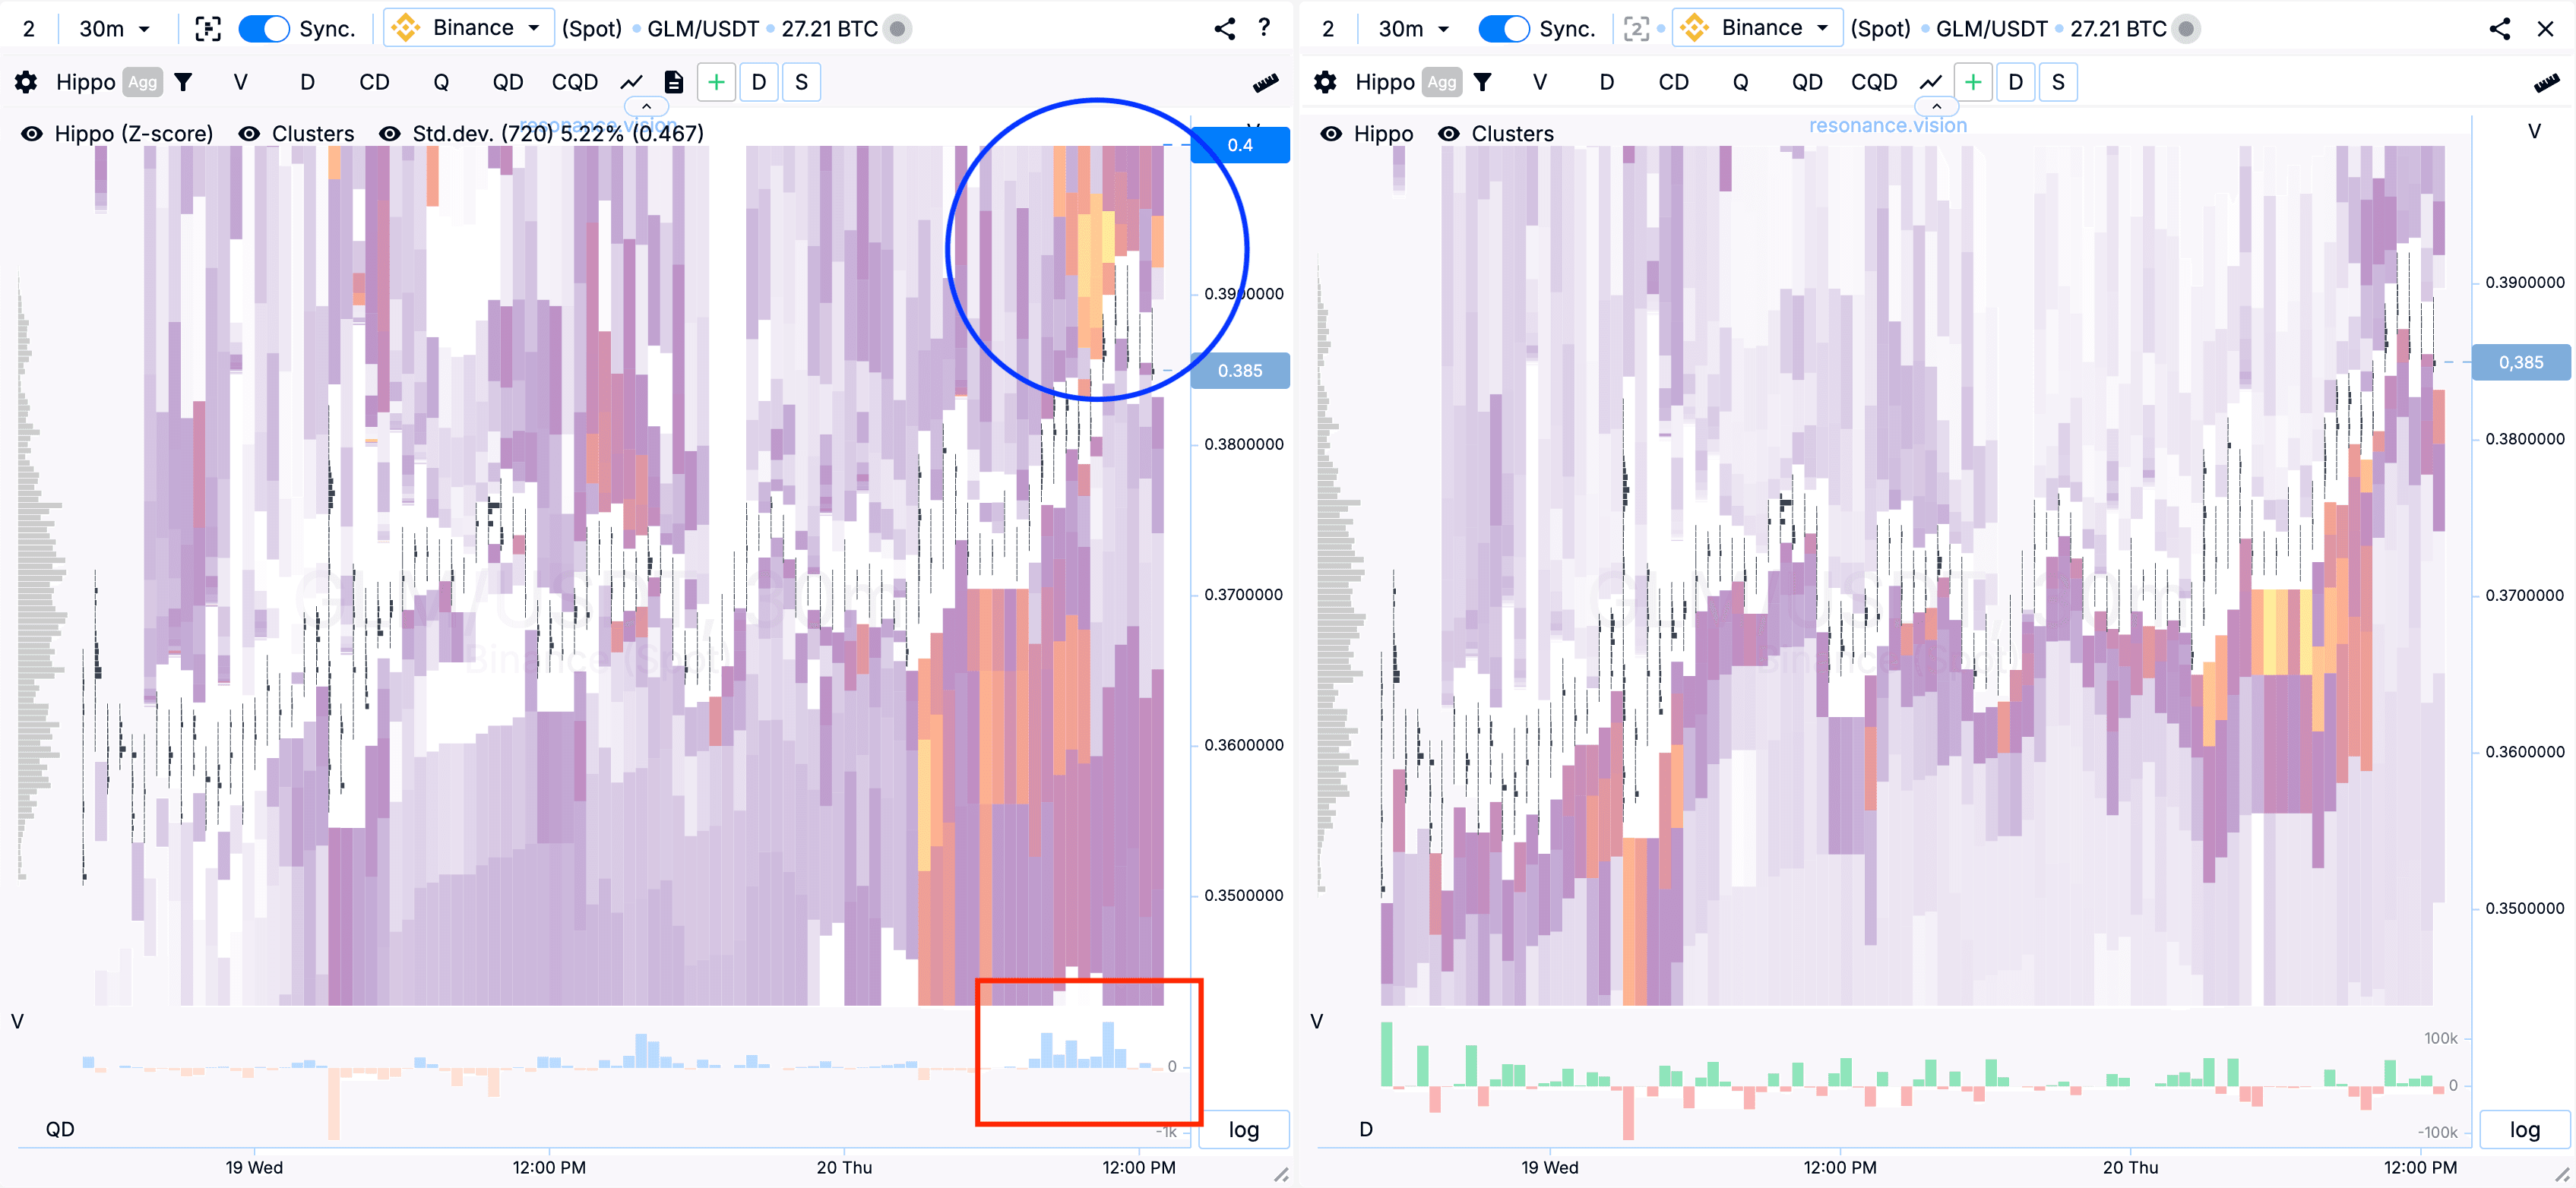2576x1188 pixels.
Task: Open settings gear in left chart panel
Action: pos(26,82)
